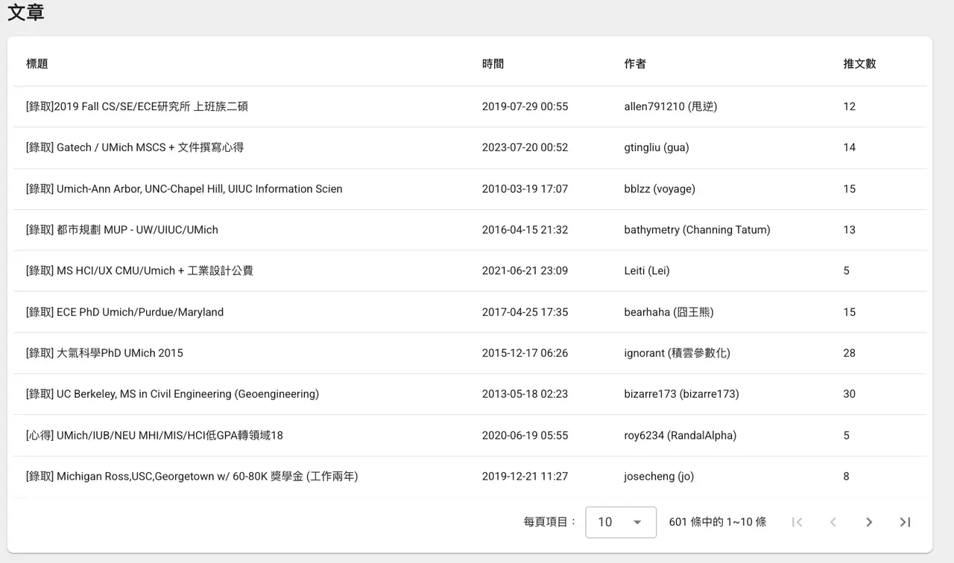Go to the next page of articles
The height and width of the screenshot is (563, 954).
coord(869,522)
